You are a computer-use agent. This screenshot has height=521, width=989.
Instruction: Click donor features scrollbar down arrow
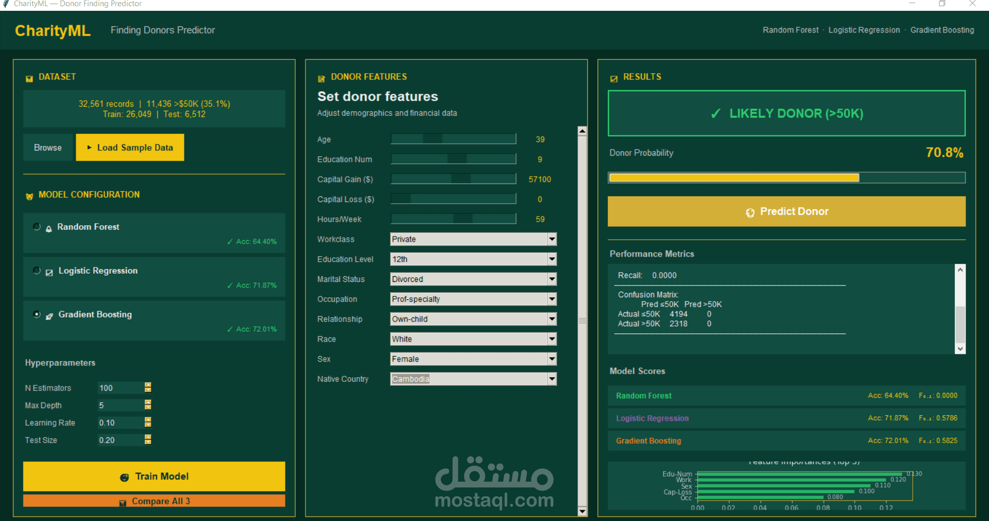point(583,511)
